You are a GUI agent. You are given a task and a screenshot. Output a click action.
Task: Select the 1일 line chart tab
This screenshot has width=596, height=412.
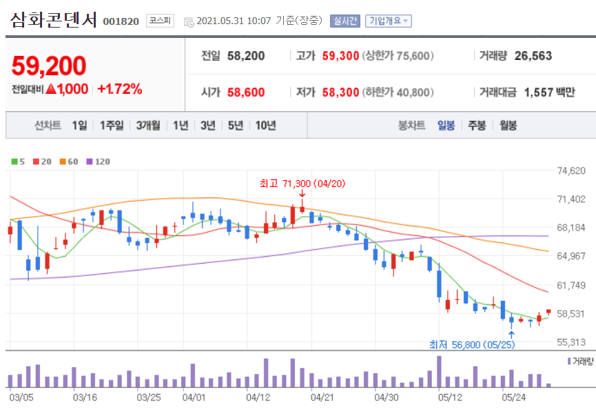(79, 126)
